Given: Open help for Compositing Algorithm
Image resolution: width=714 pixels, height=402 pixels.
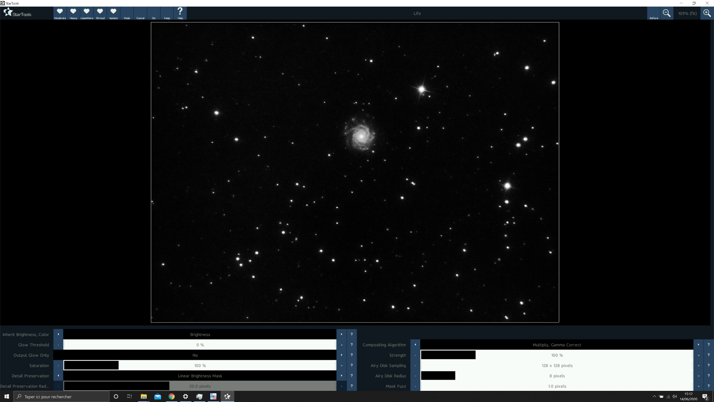Looking at the screenshot, I should (x=708, y=345).
